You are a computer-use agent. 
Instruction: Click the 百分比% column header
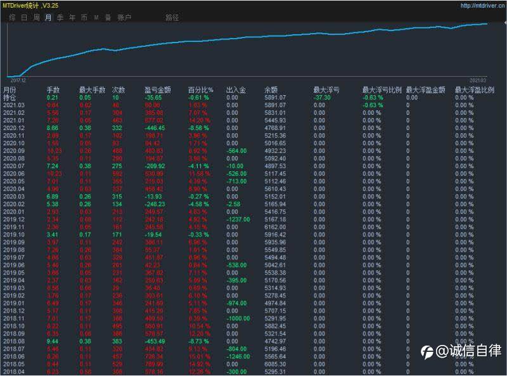(x=200, y=90)
